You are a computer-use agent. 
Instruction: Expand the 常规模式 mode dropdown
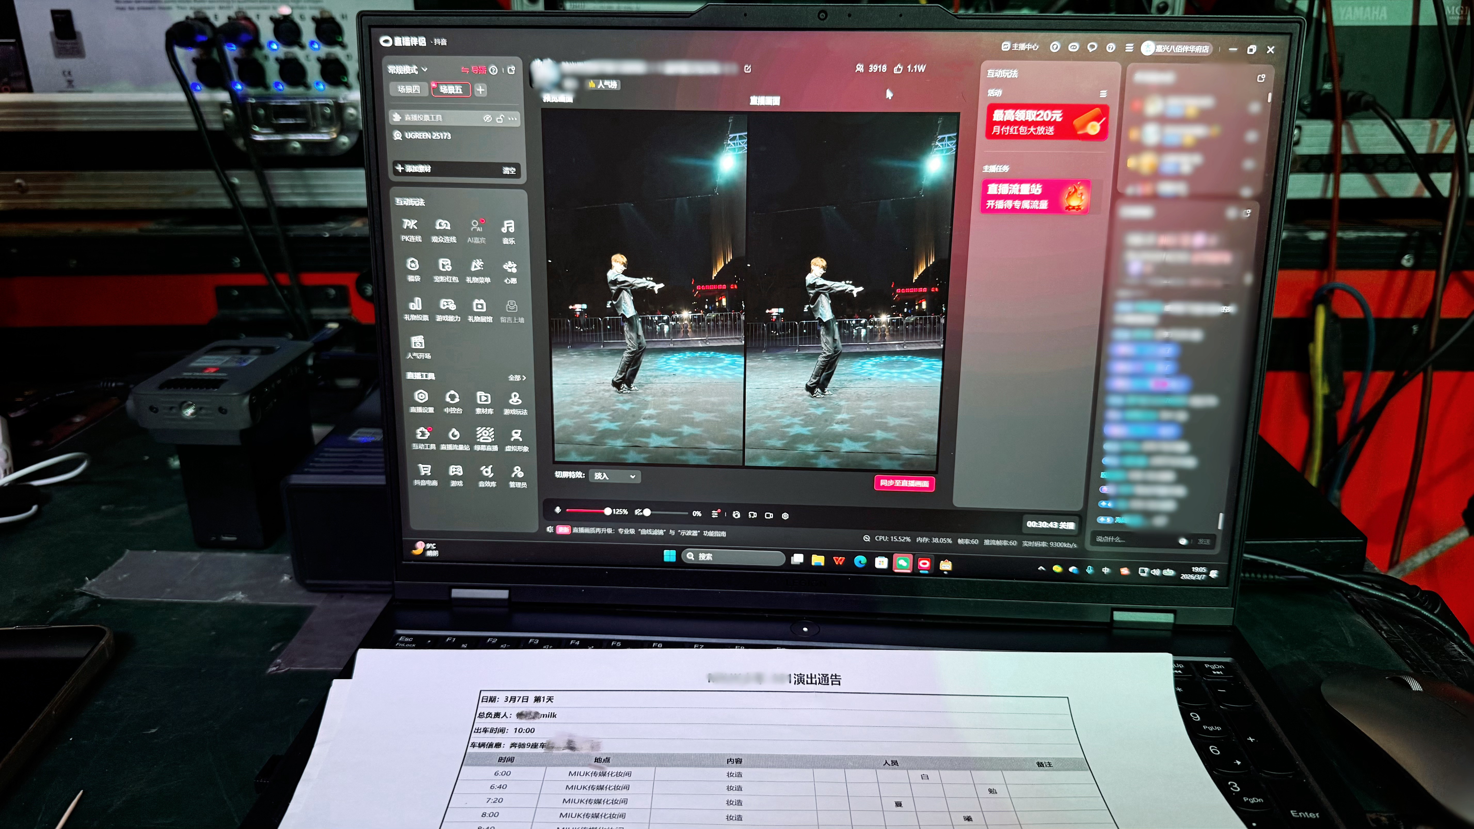407,70
